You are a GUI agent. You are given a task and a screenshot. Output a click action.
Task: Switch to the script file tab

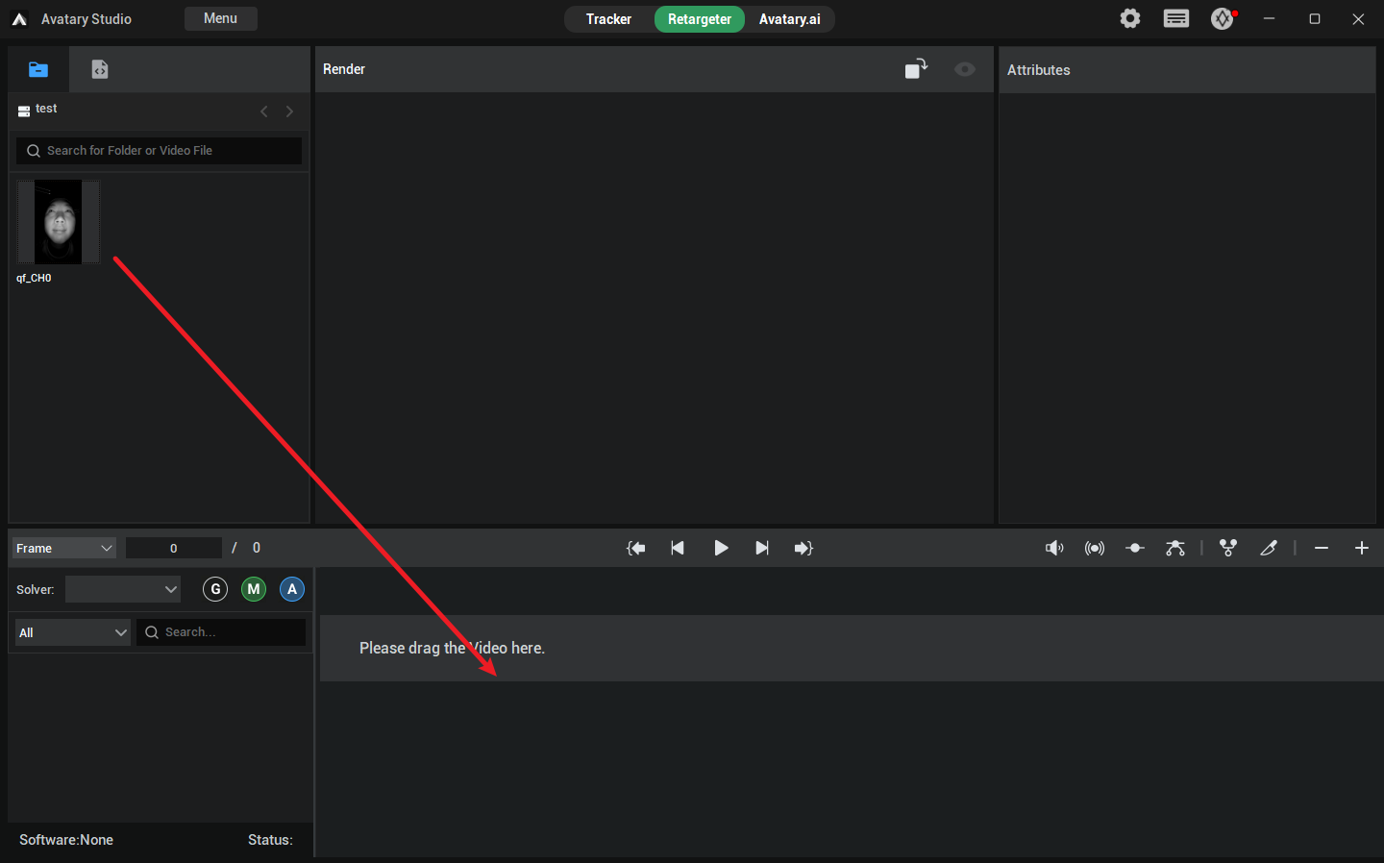100,69
